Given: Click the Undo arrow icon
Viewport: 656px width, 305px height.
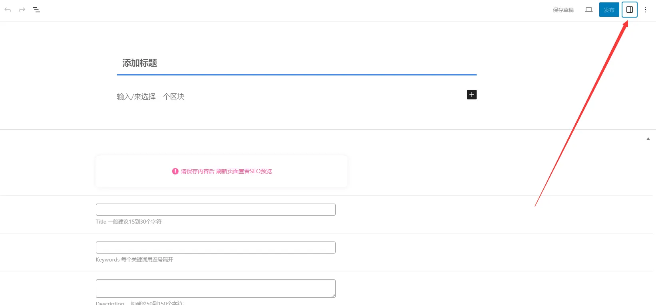Looking at the screenshot, I should point(8,10).
